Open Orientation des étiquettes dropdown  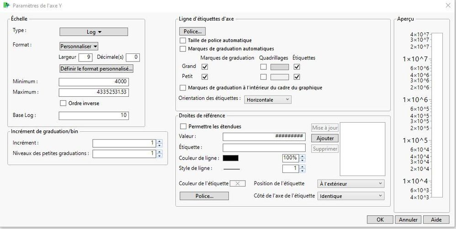pos(268,99)
